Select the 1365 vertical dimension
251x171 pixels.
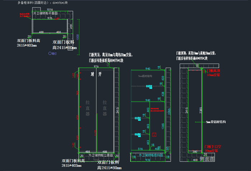[x=163, y=124]
